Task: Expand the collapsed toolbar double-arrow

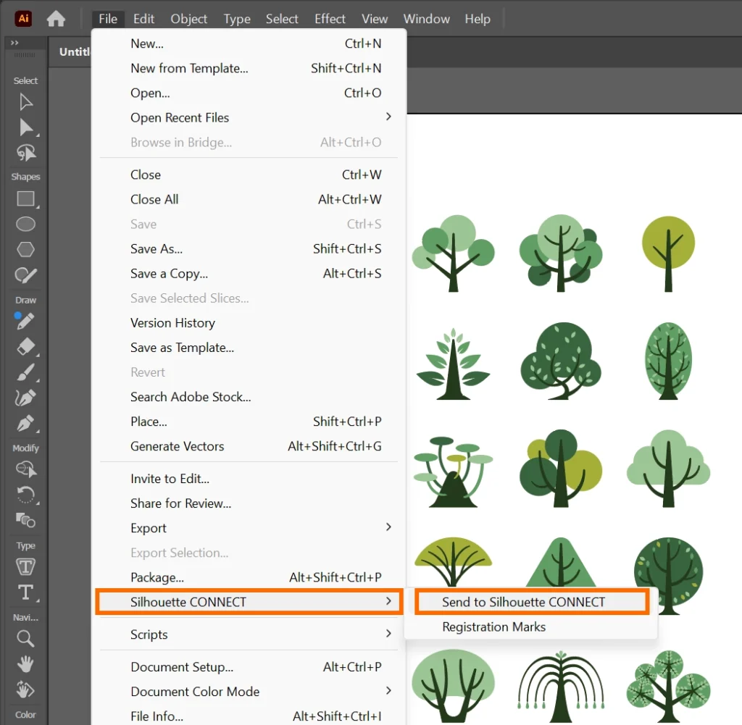Action: click(14, 43)
